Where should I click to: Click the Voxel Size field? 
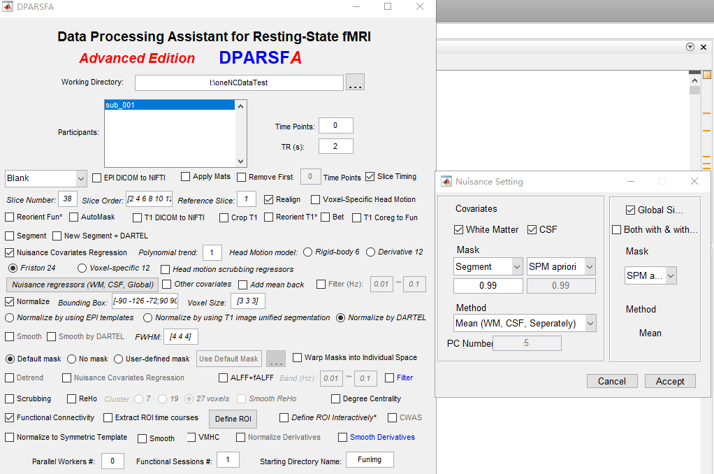[248, 301]
